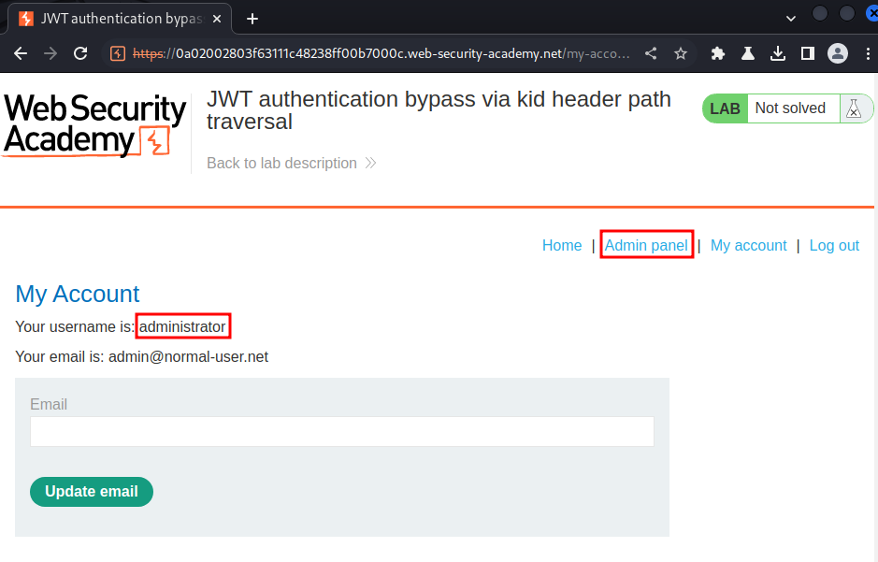Select the JWT authentication bypass tab
878x562 pixels.
point(121,19)
